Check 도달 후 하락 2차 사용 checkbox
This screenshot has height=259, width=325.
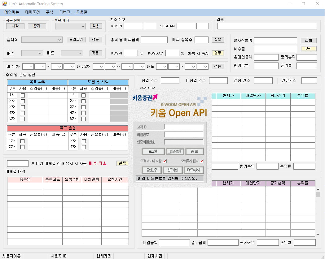pyautogui.click(x=84, y=101)
